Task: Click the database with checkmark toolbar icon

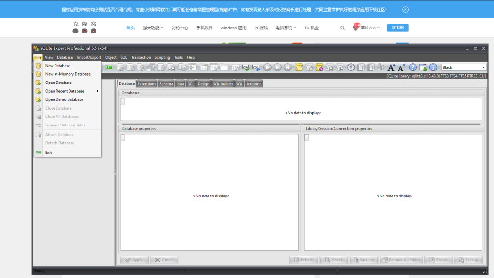Action: 131,67
